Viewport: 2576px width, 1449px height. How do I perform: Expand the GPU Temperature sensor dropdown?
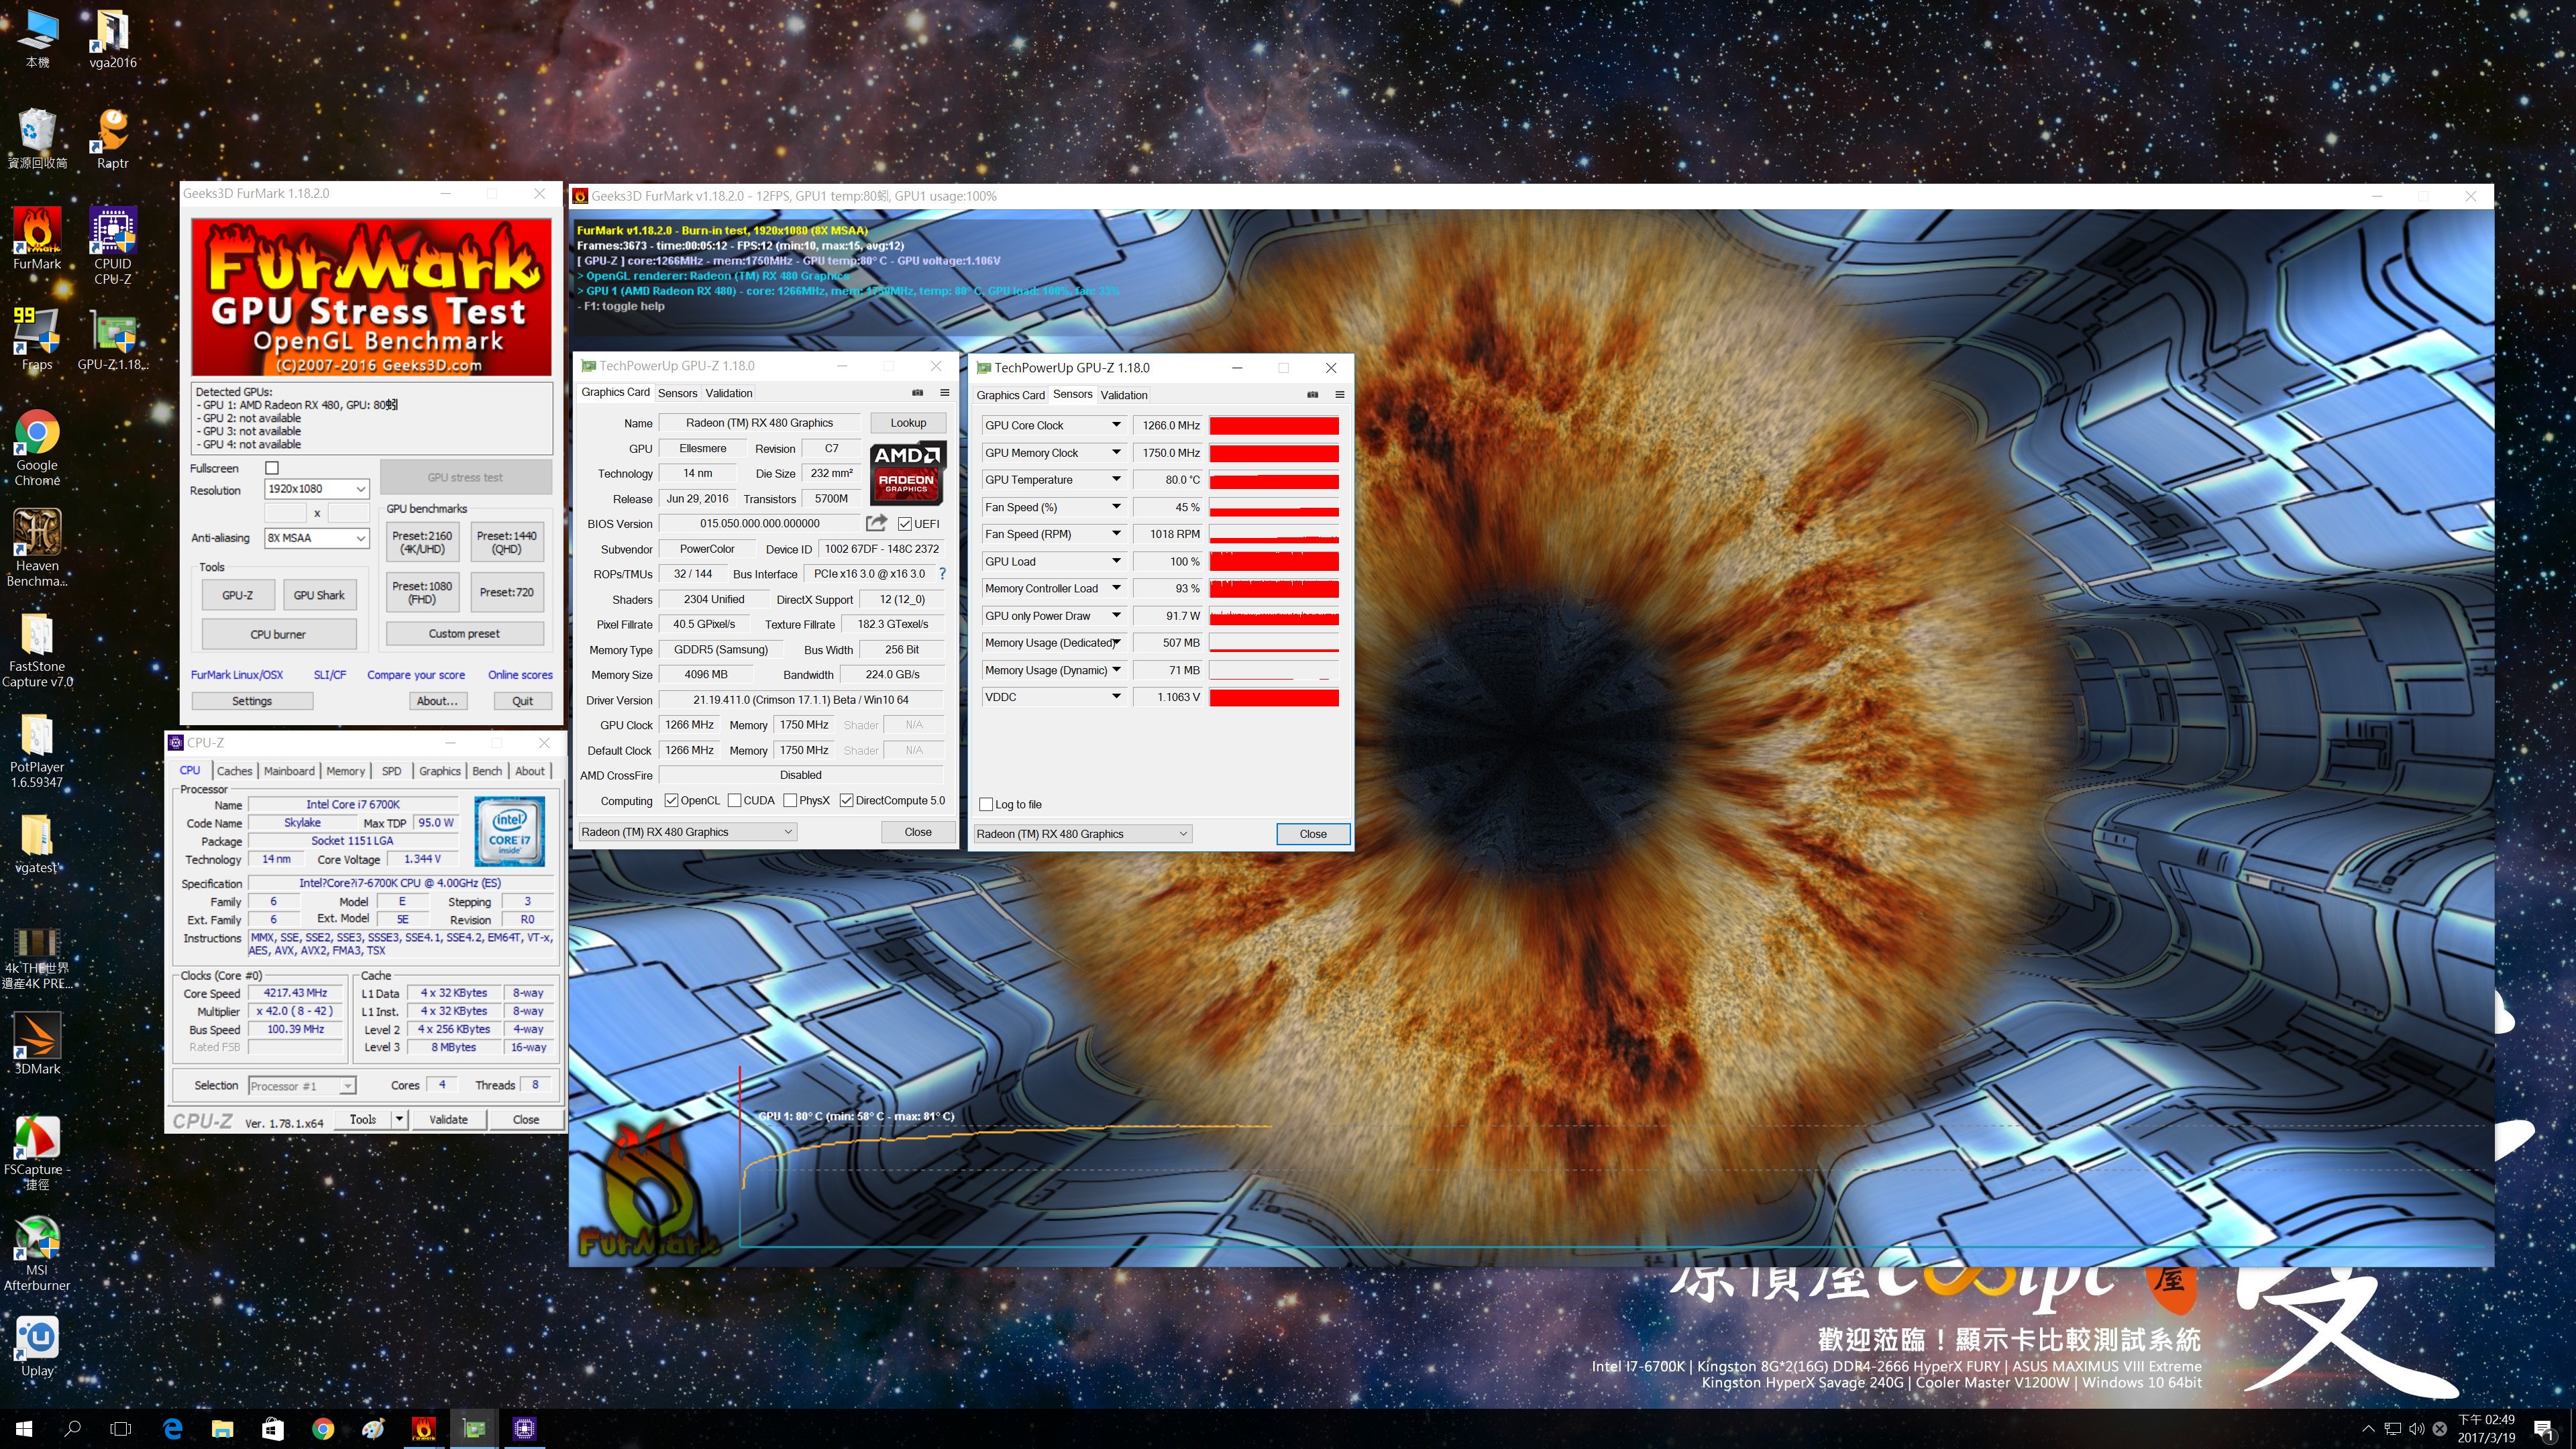point(1116,480)
